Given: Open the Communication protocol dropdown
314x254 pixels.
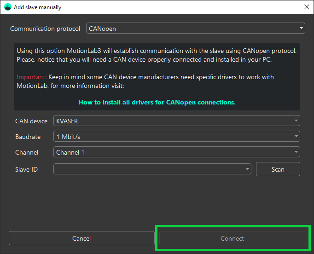Looking at the screenshot, I should (195, 29).
